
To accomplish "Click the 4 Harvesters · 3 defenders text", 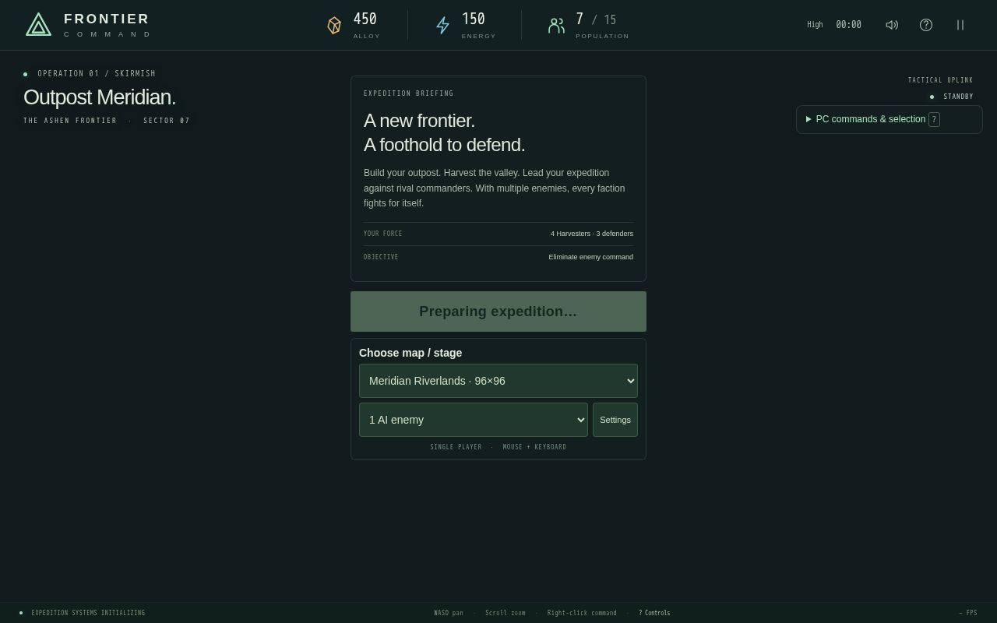I will point(592,234).
